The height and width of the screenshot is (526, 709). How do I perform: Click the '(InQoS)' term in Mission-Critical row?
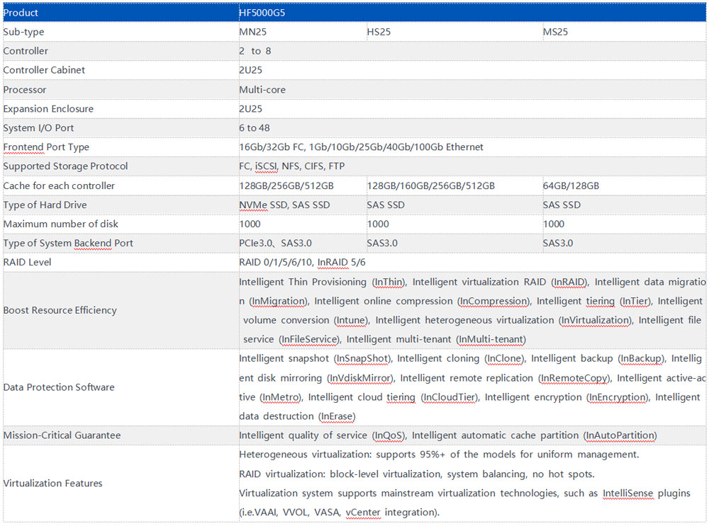tap(389, 435)
